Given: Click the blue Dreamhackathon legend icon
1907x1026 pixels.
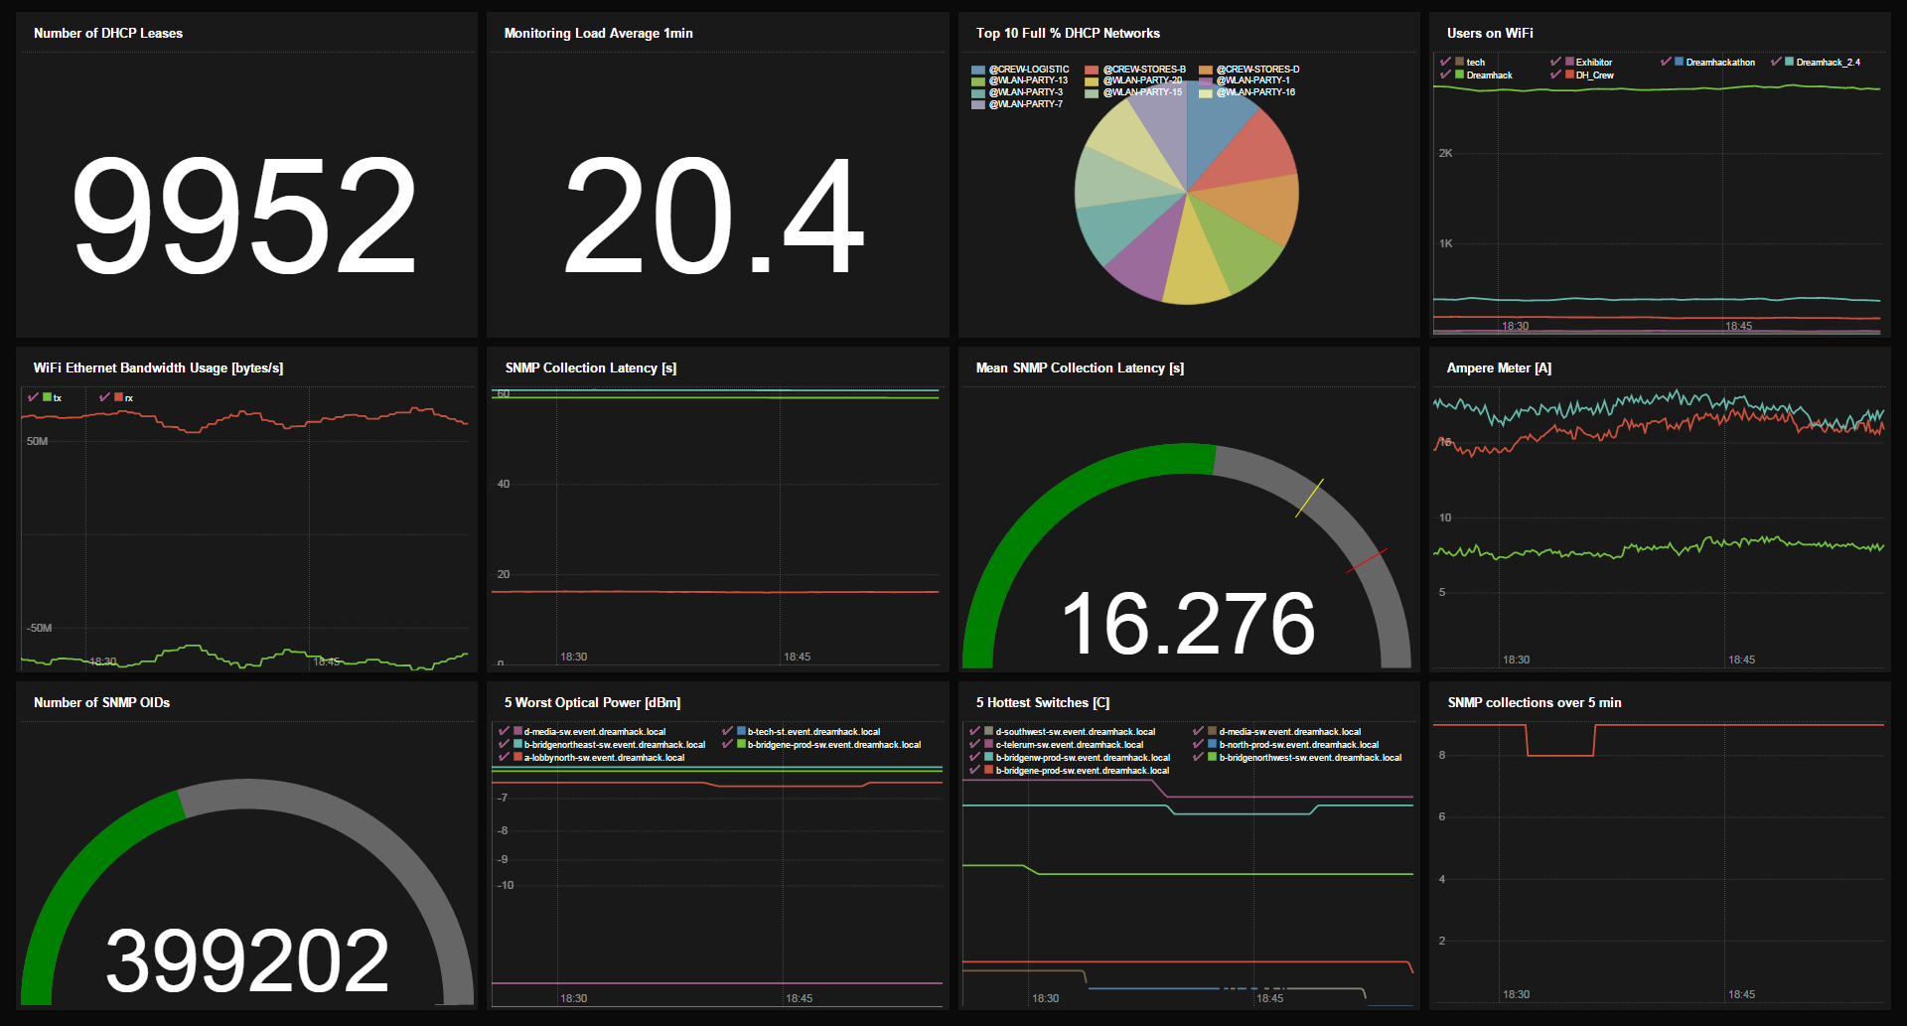Looking at the screenshot, I should (1679, 62).
